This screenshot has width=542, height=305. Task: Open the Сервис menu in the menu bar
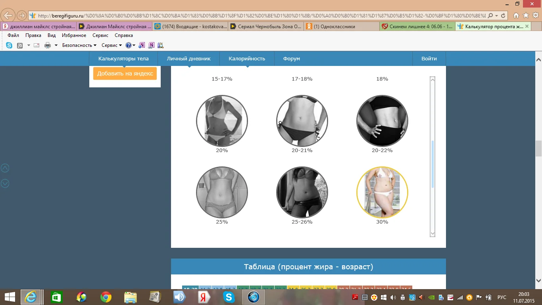(100, 35)
